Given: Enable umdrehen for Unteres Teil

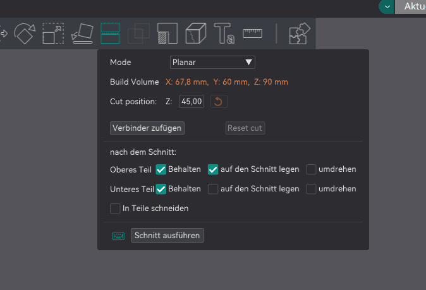Looking at the screenshot, I should tap(312, 189).
